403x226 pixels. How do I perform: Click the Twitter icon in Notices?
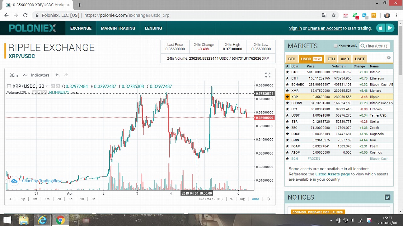coord(387,197)
